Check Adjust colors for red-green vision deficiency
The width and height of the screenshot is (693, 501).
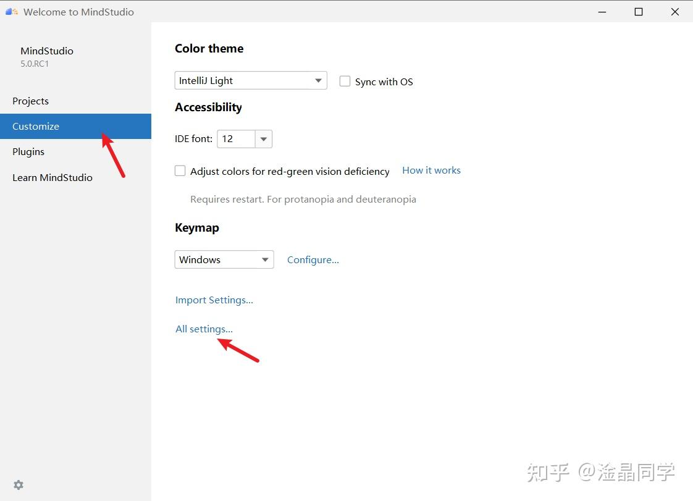[x=180, y=171]
